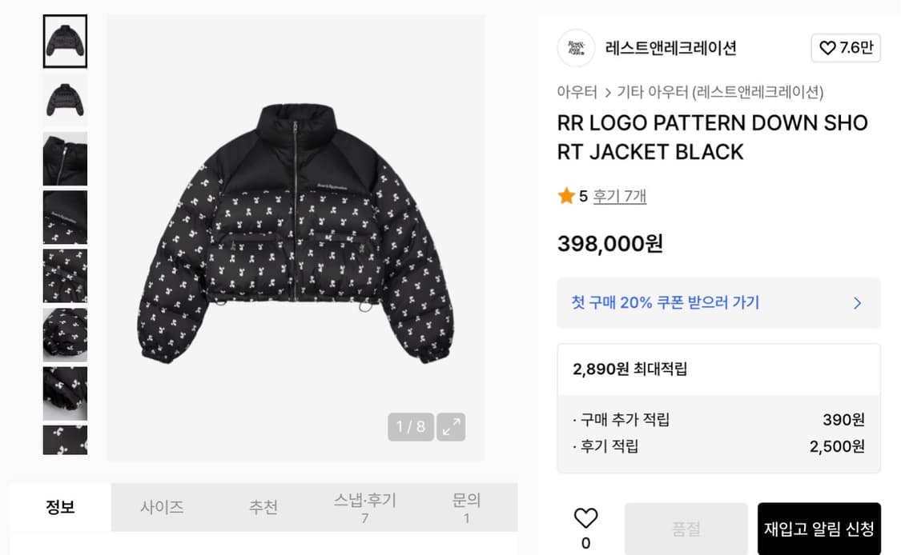Image resolution: width=901 pixels, height=555 pixels.
Task: Open the 후기 7개 reviews link
Action: (x=619, y=196)
